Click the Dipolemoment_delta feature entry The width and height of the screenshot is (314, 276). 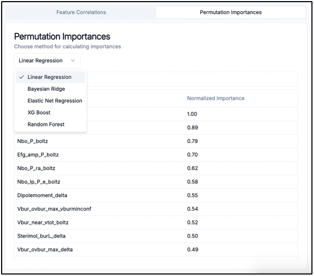click(42, 195)
